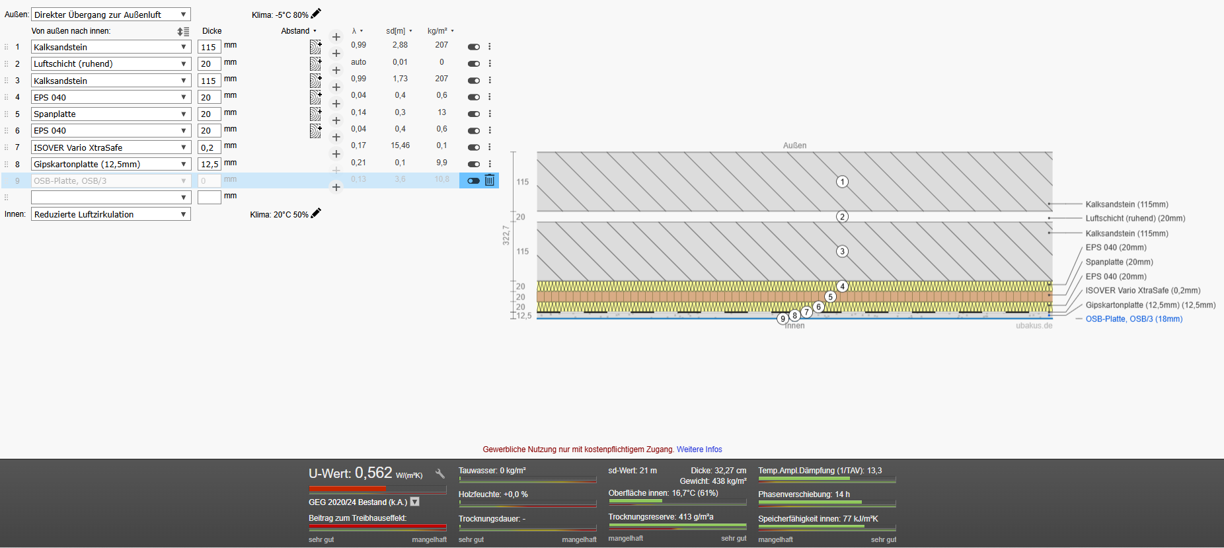Open more options menu for Gipskartonplatte row
1224x548 pixels.
490,164
